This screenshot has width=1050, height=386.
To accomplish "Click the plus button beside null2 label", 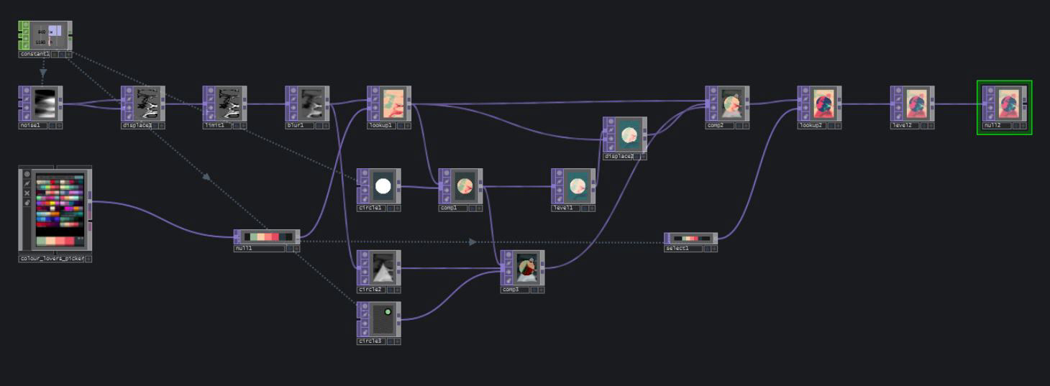I will [x=1023, y=126].
